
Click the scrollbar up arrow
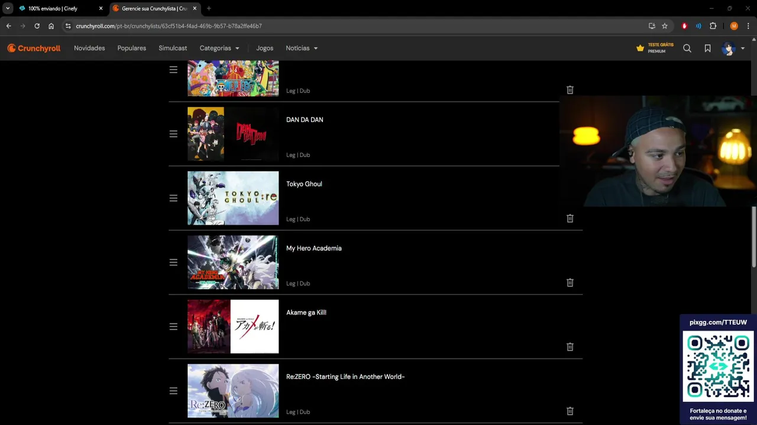(753, 40)
